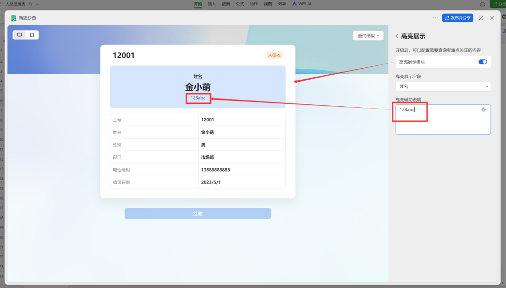Click the cloud sync icon at top right
The height and width of the screenshot is (288, 506).
pos(482,4)
